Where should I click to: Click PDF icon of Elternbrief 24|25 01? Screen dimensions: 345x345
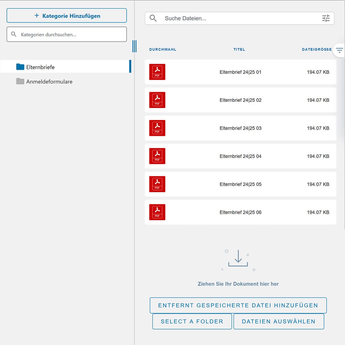(x=157, y=72)
